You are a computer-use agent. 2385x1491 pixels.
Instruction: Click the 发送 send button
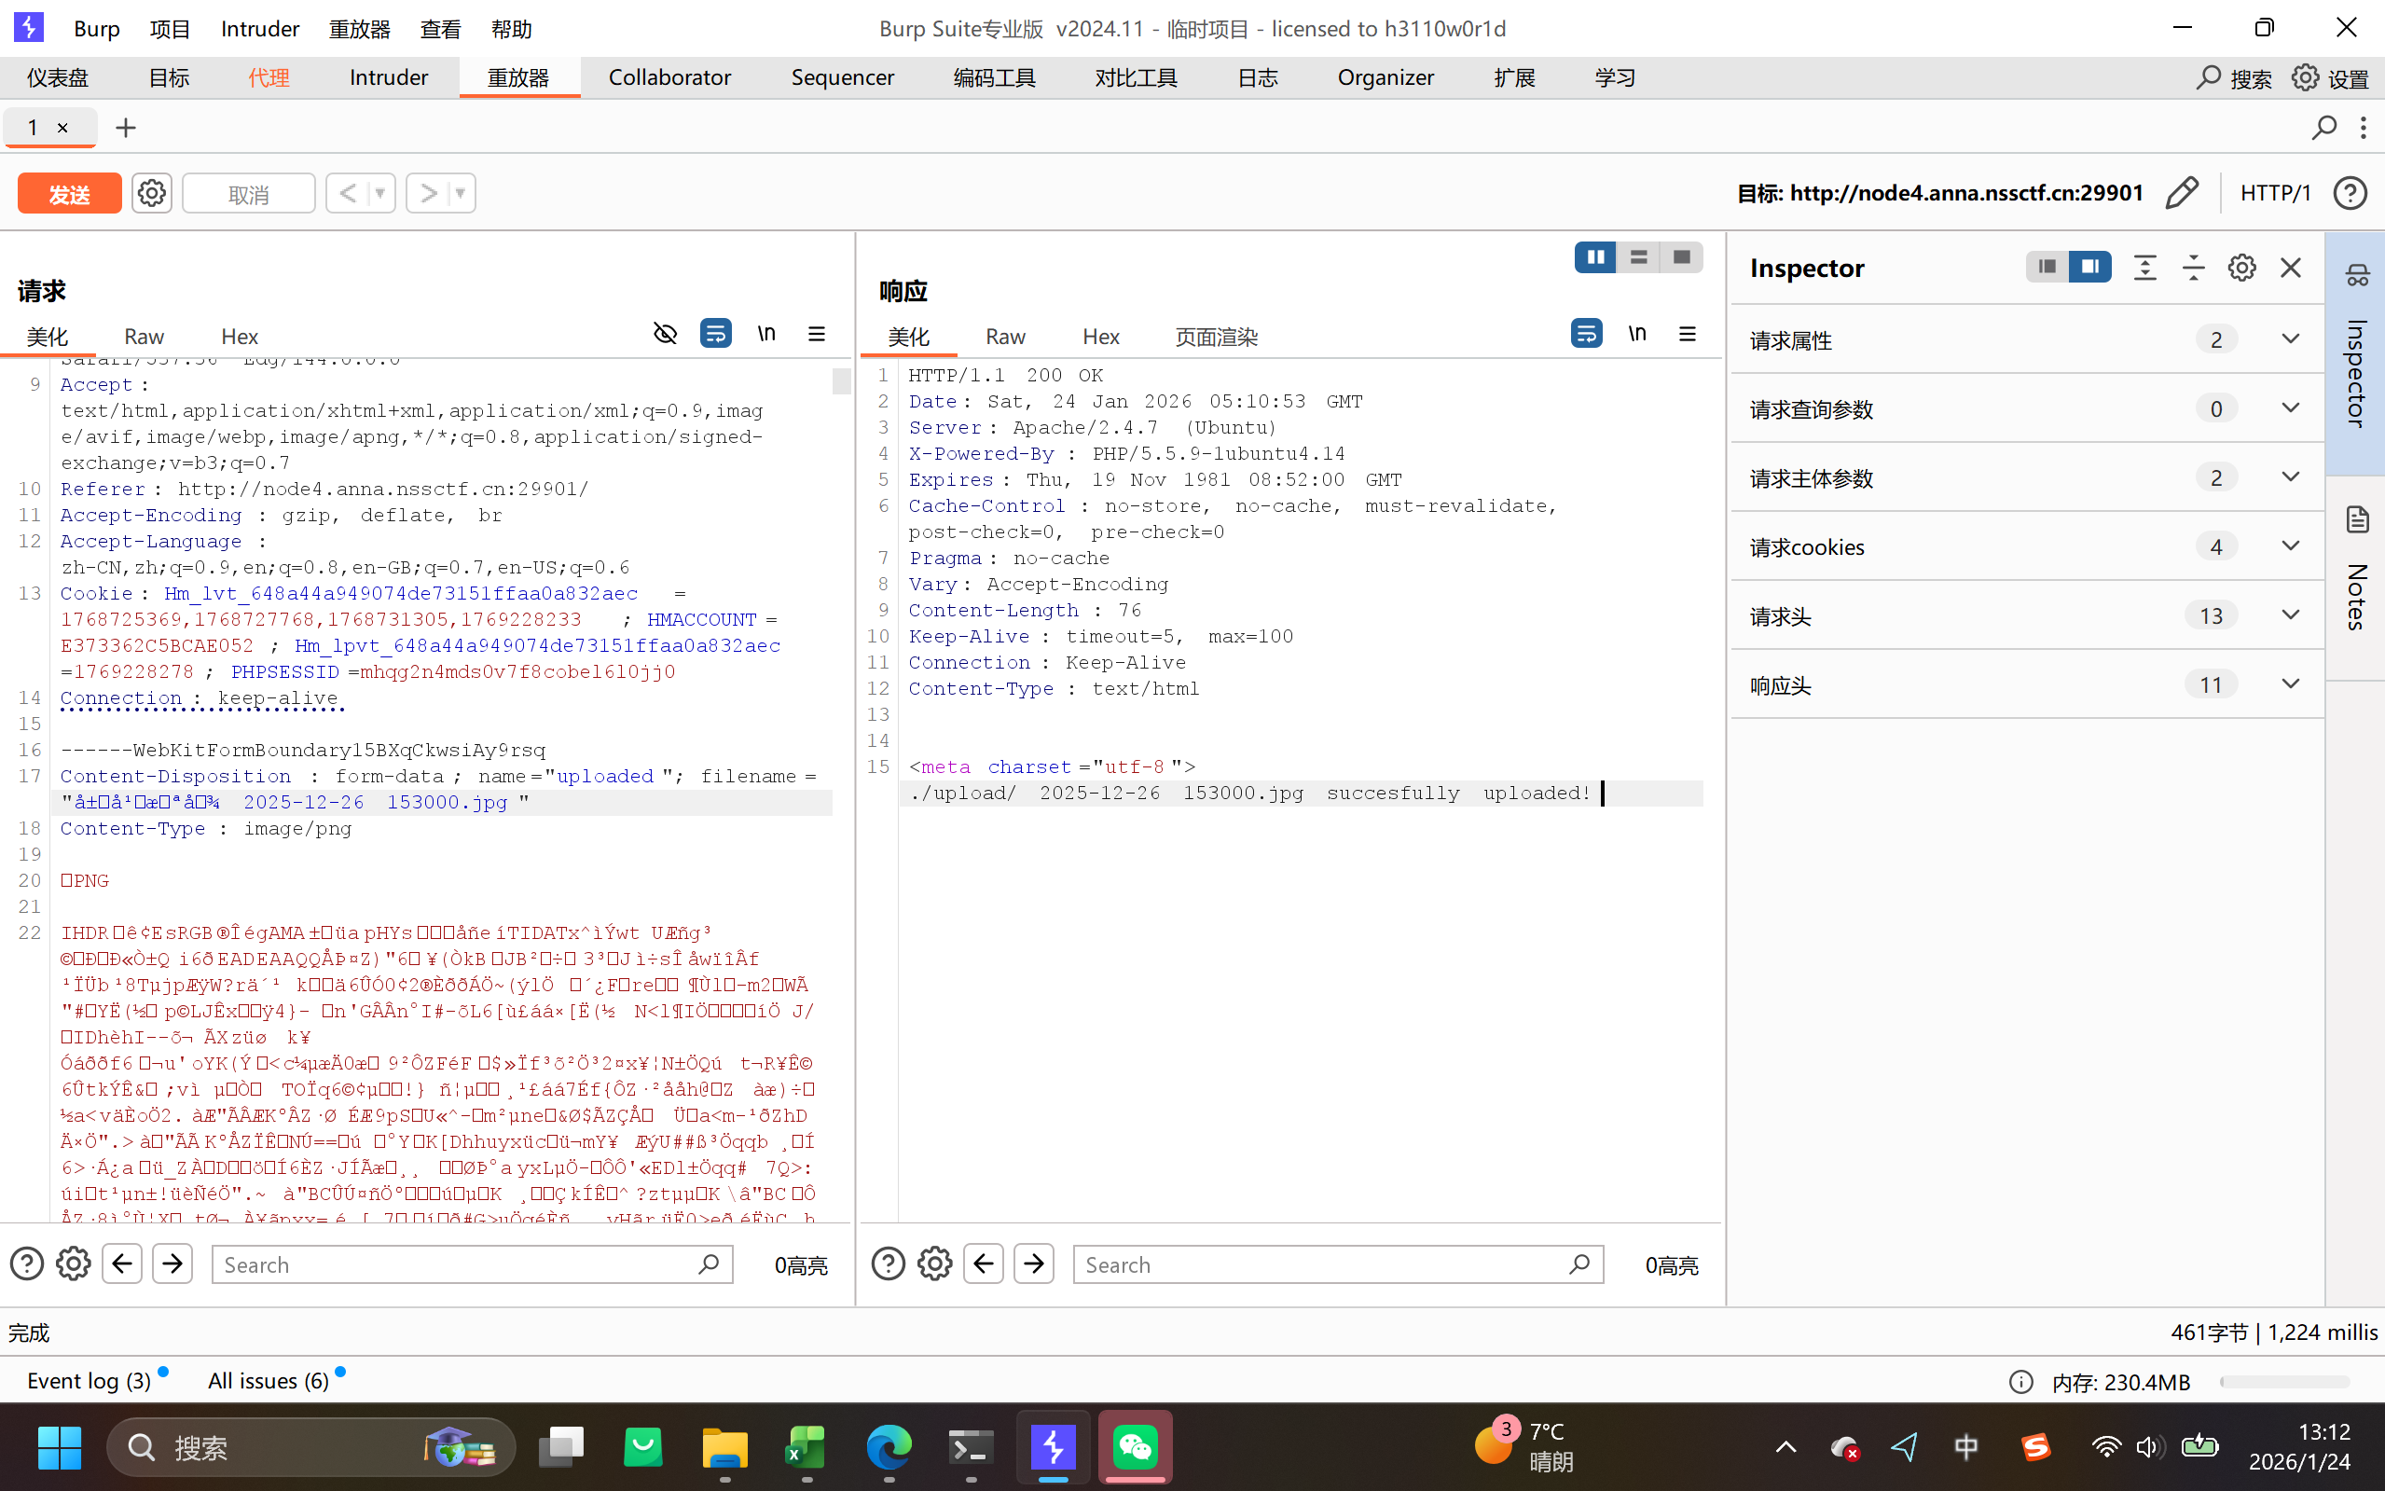(69, 193)
